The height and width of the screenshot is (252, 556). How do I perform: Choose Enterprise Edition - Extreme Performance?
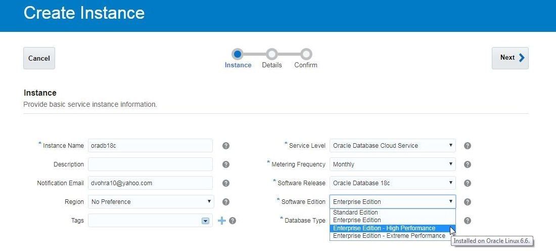[393, 236]
